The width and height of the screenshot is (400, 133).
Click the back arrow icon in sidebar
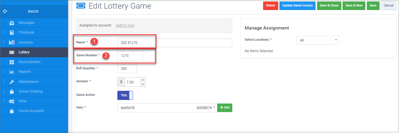coord(5,12)
